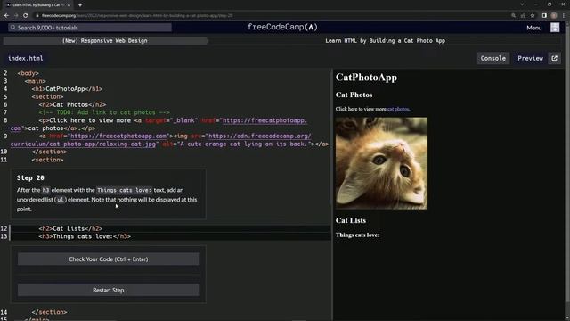
Task: Open the freeCodeCamp Menu
Action: [534, 28]
